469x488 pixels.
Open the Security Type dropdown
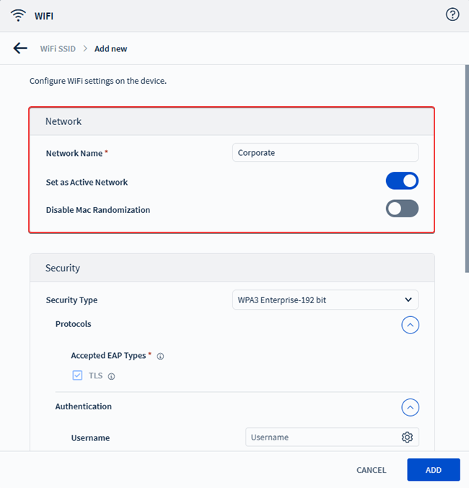325,300
